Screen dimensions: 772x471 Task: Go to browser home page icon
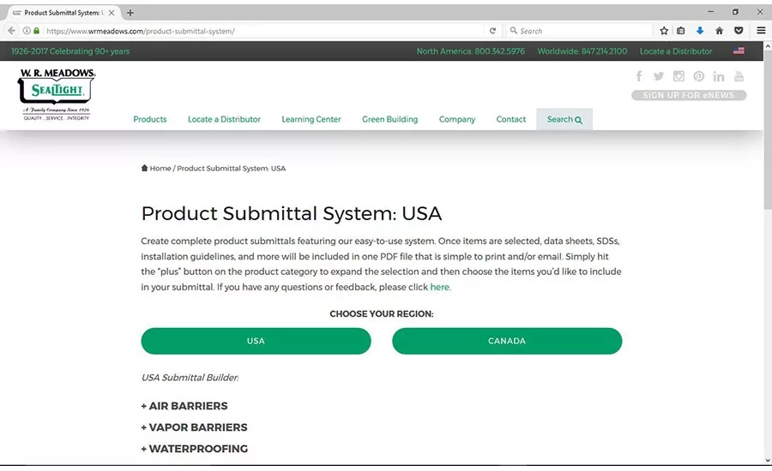click(720, 31)
